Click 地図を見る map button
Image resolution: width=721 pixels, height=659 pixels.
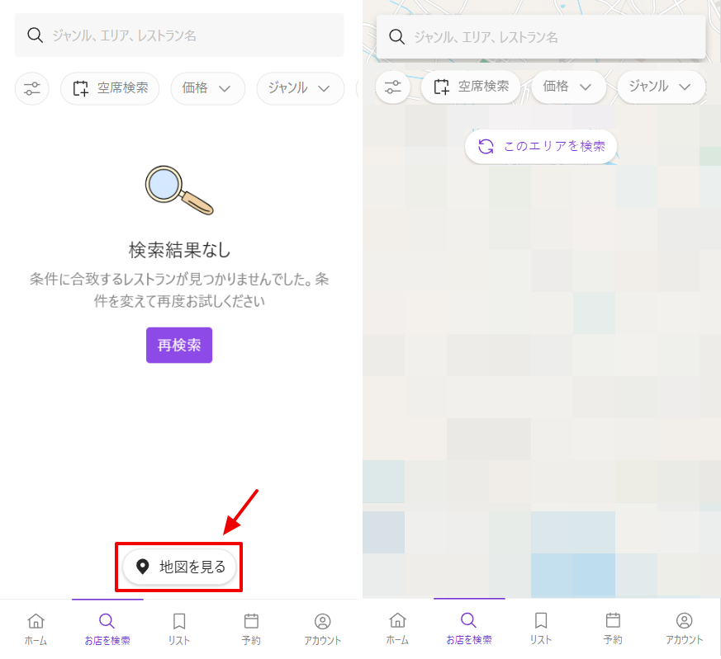180,567
